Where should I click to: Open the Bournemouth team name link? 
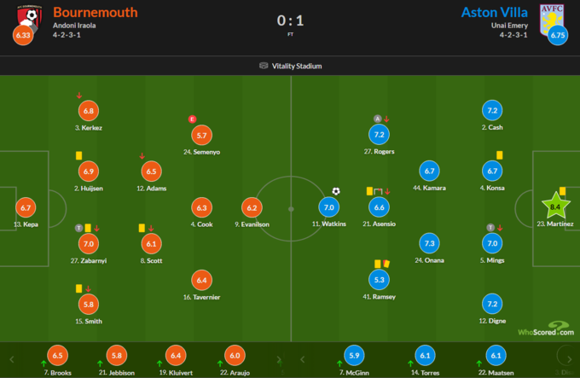pos(95,12)
